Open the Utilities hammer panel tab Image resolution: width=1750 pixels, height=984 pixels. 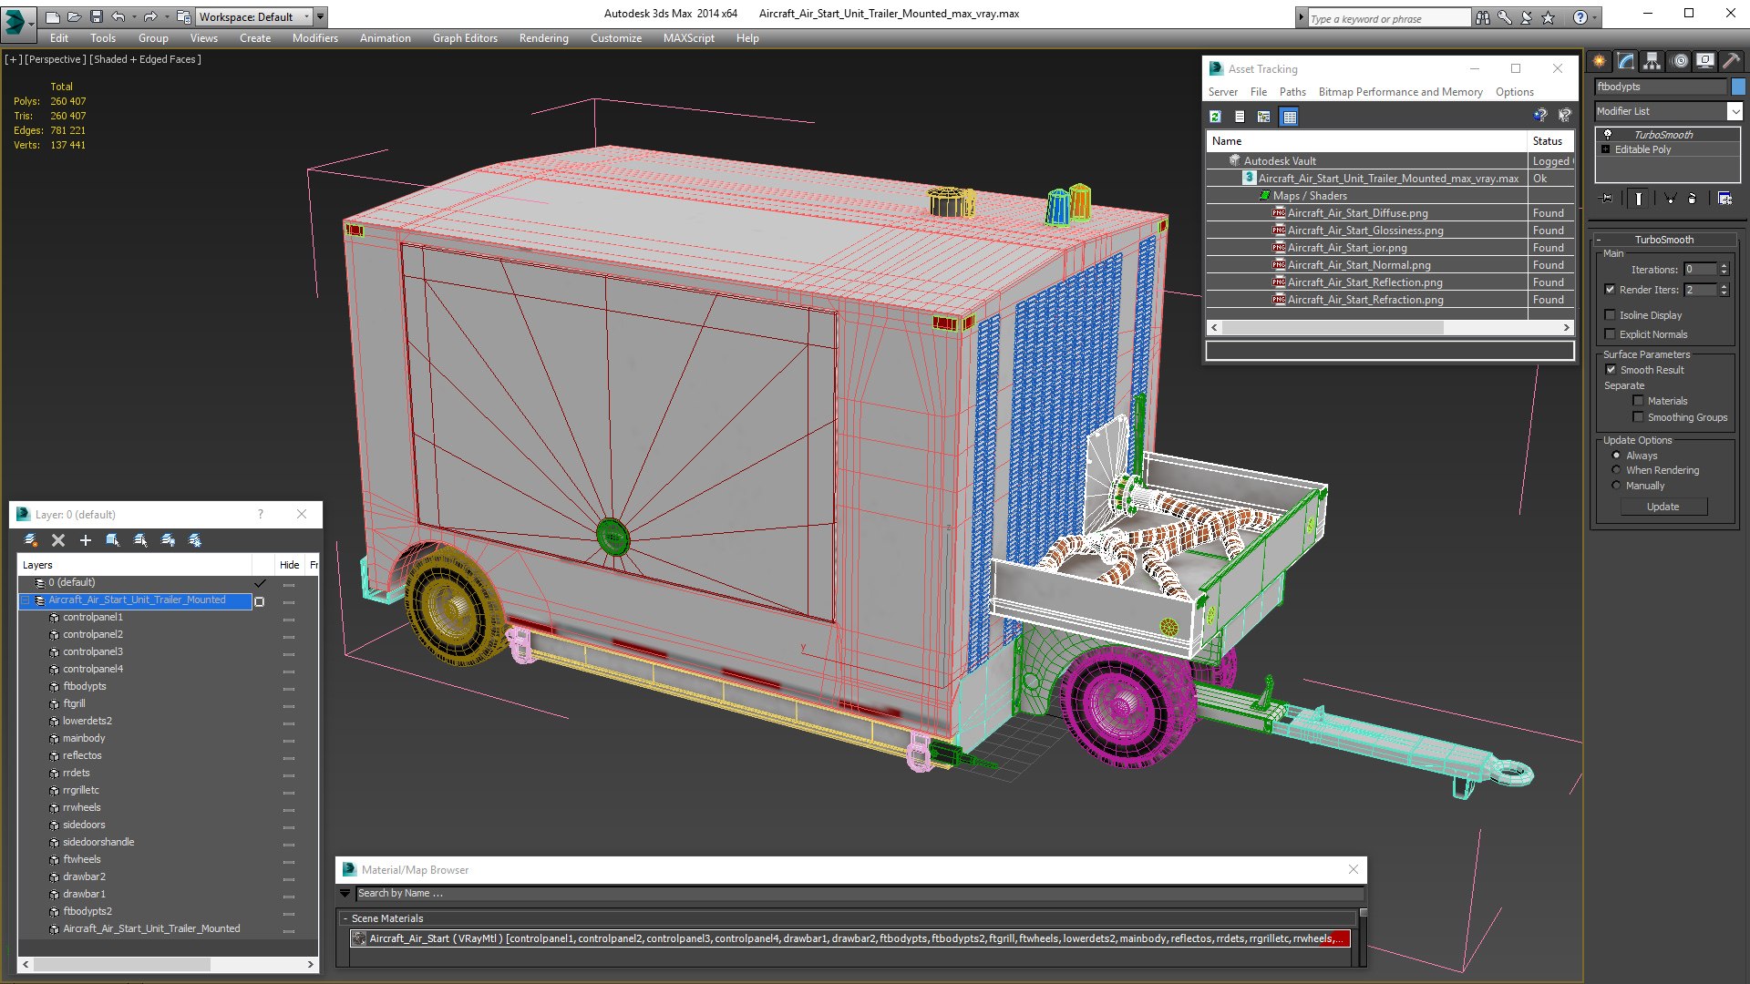coord(1731,61)
